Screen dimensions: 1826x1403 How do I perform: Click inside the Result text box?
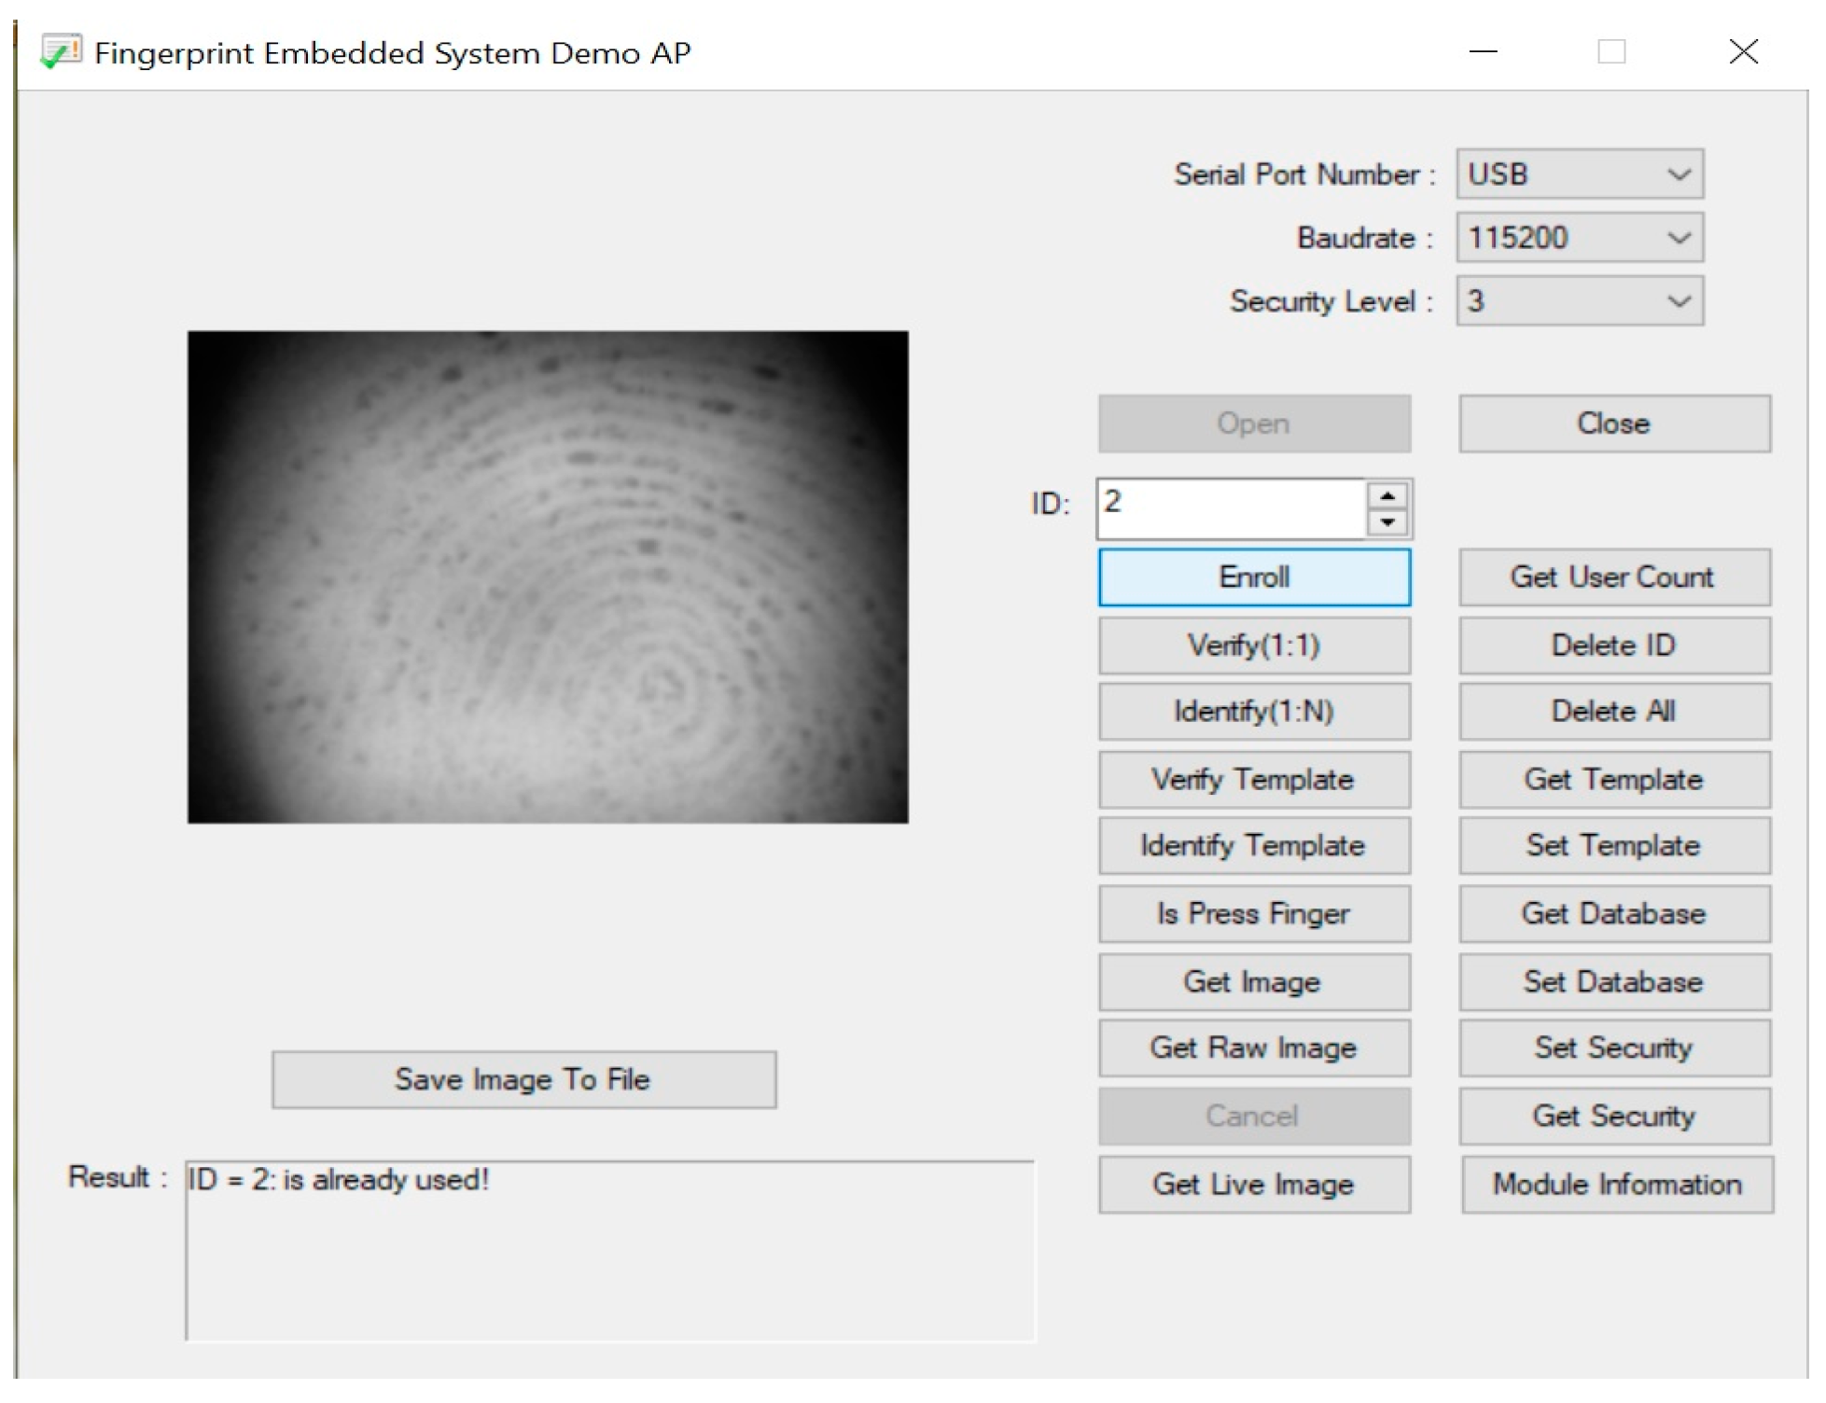tap(610, 1250)
